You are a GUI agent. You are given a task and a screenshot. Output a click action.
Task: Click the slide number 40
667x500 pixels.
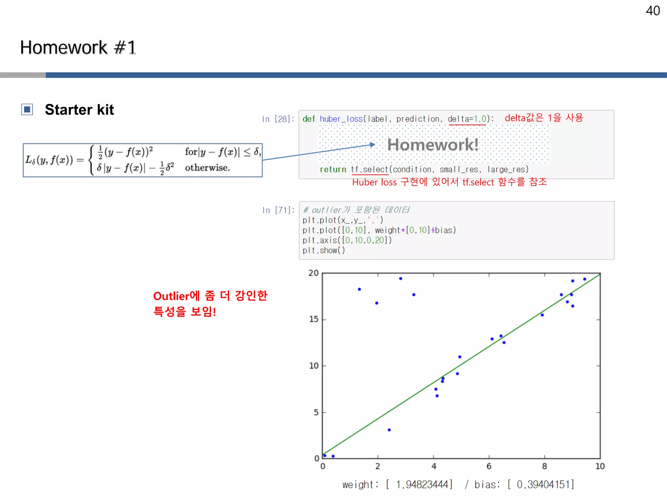tap(653, 11)
